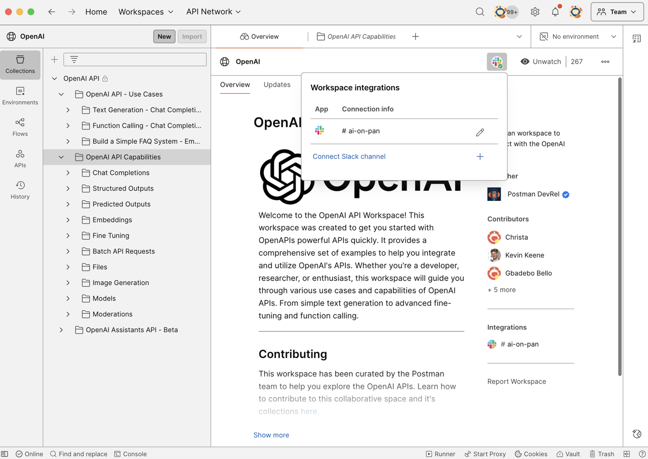Viewport: 648px width, 459px height.
Task: Open the Flows panel from the left sidebar
Action: tap(20, 128)
